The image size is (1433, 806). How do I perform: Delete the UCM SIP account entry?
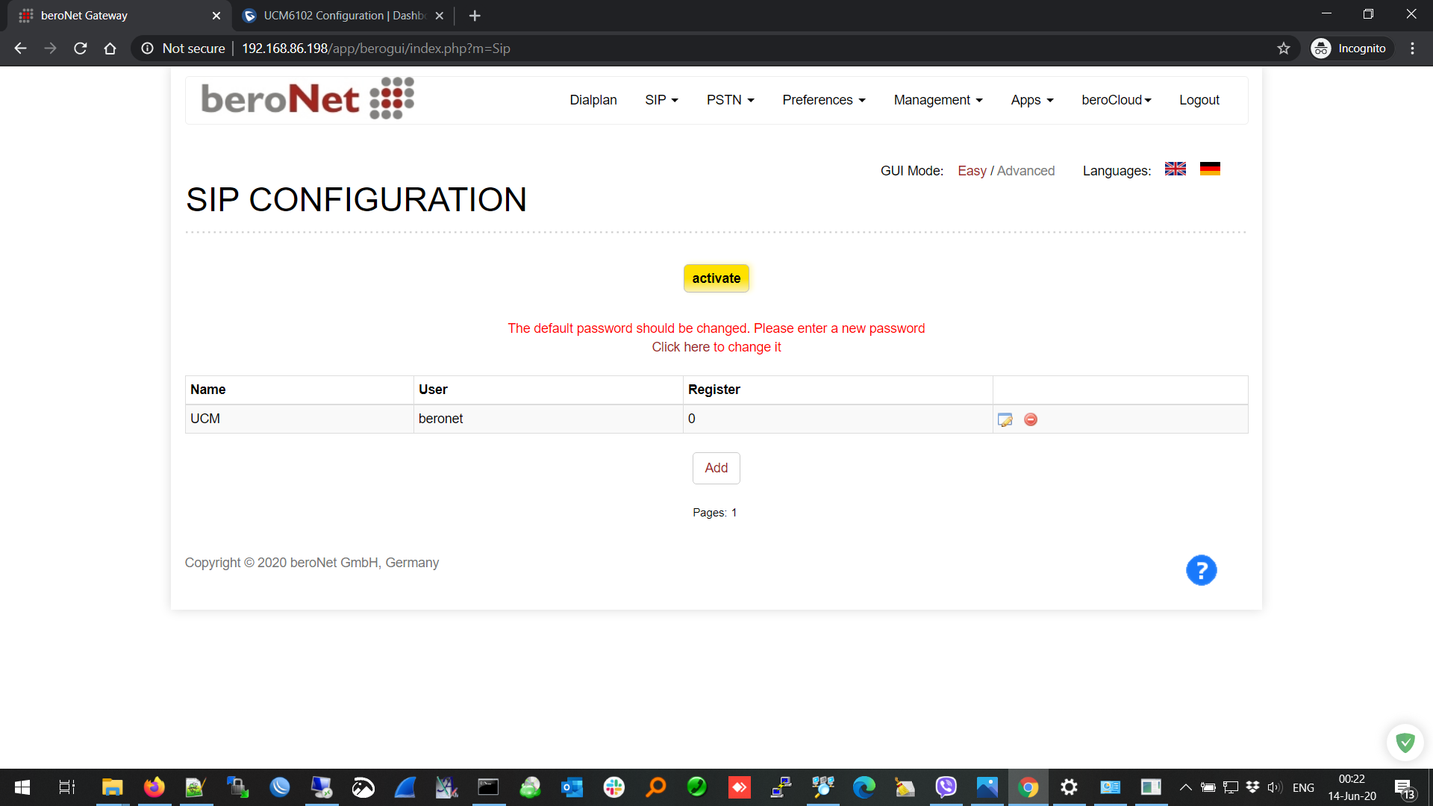tap(1031, 419)
